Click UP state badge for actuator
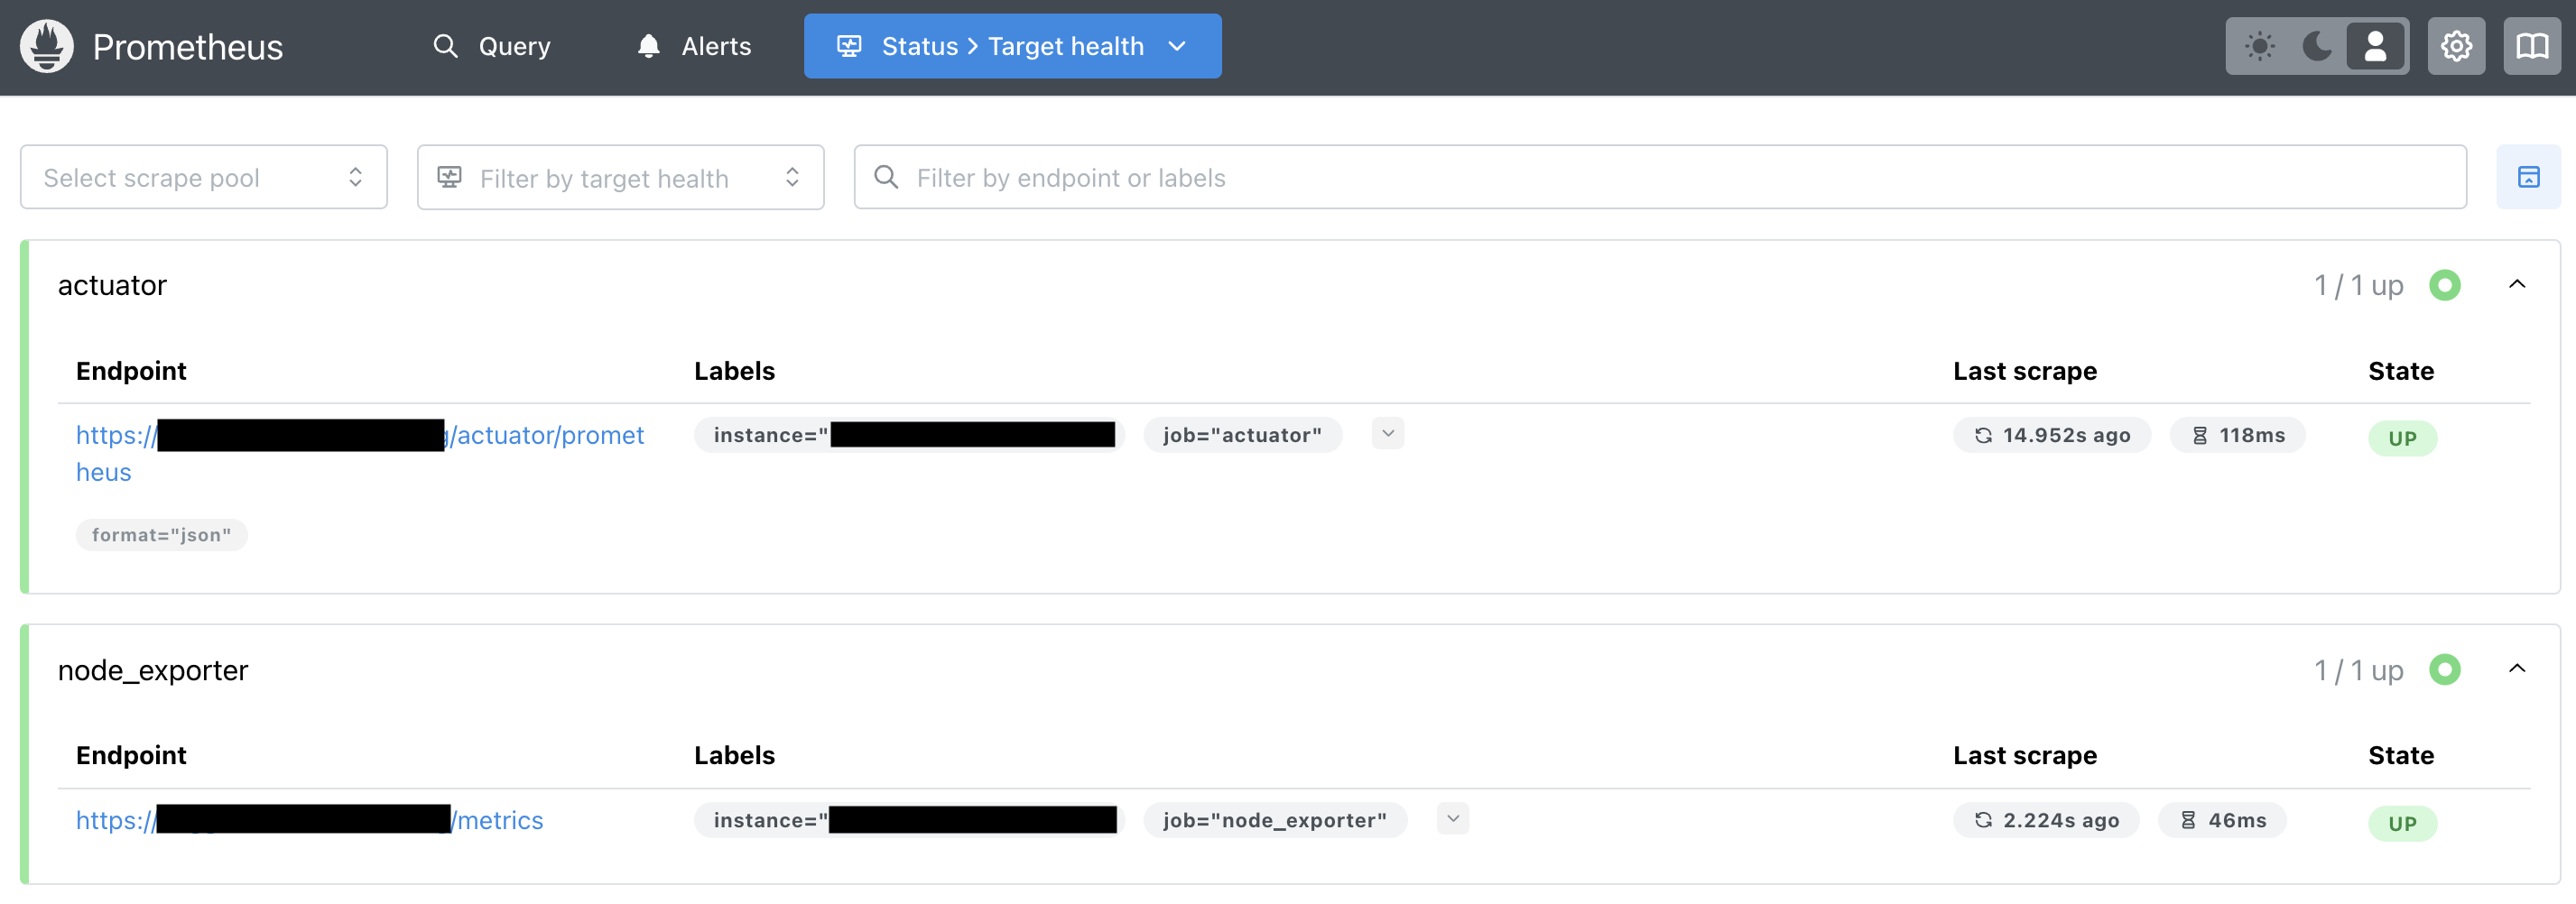 (x=2402, y=438)
